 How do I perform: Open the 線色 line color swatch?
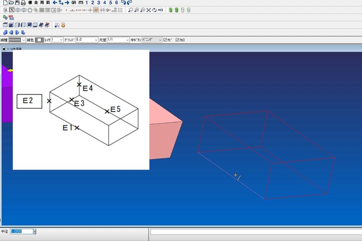pos(39,40)
